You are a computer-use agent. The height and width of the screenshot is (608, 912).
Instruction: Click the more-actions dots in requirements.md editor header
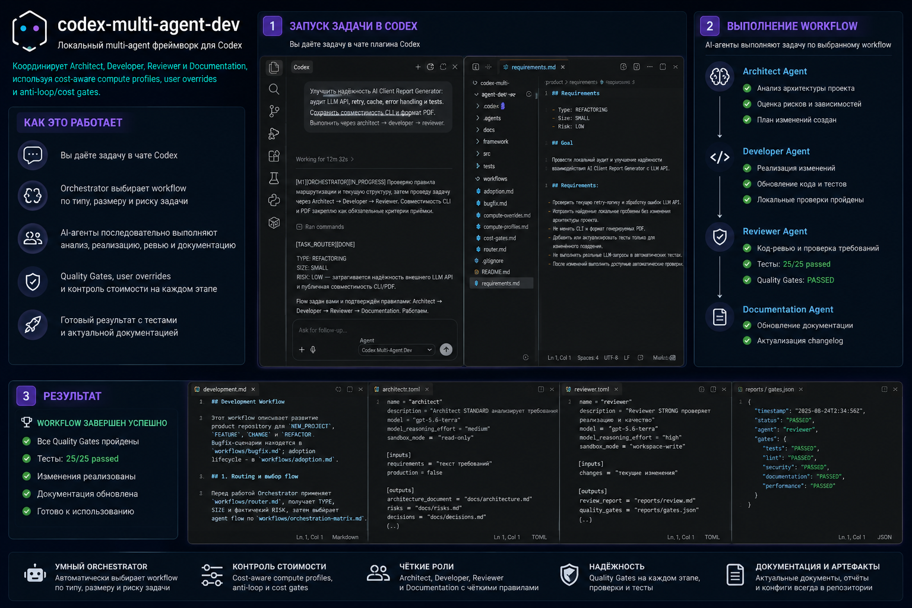tap(650, 67)
